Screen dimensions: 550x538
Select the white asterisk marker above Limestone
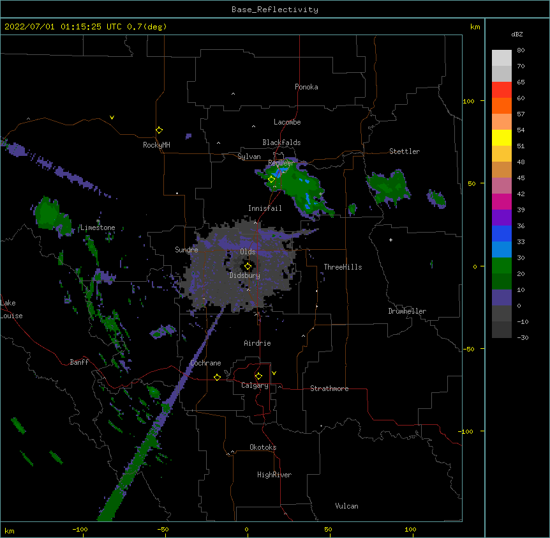point(98,221)
